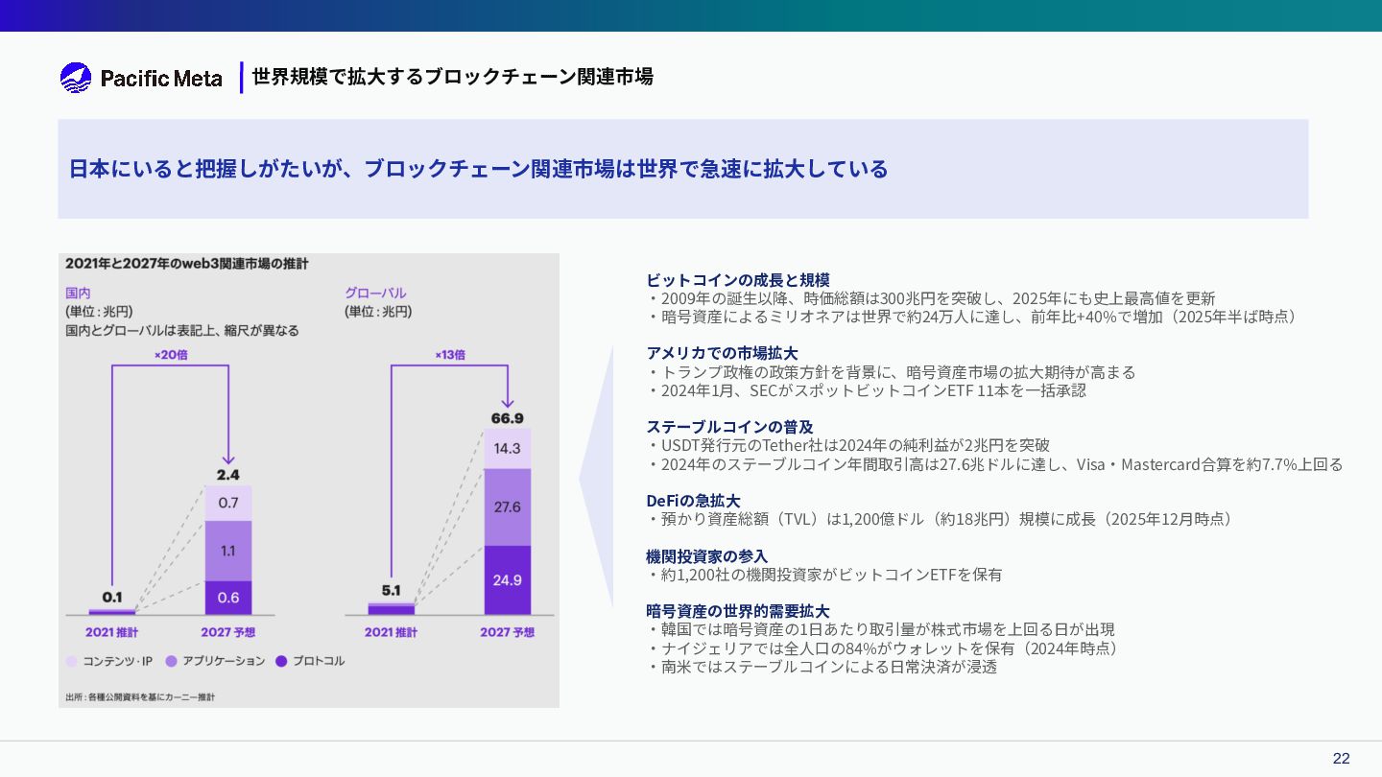Click the 0.6 protocol segment of domestic bar
The width and height of the screenshot is (1382, 777).
(x=228, y=598)
